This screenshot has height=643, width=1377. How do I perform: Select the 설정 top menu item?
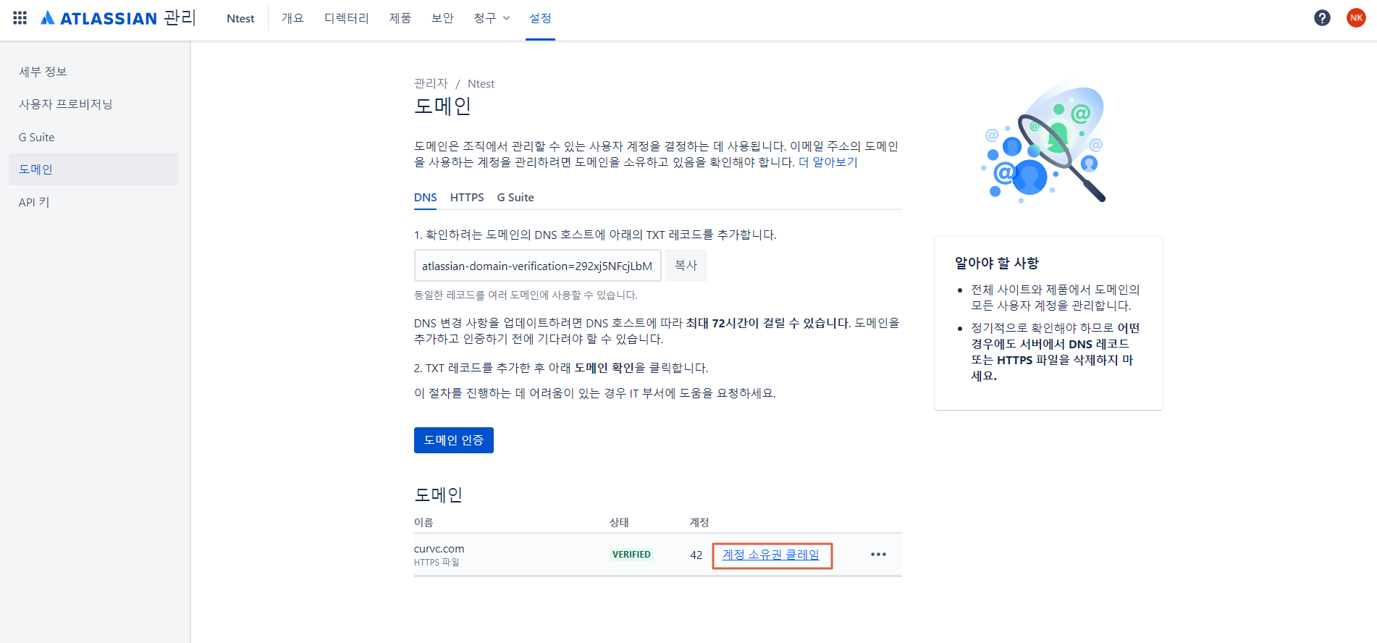540,18
